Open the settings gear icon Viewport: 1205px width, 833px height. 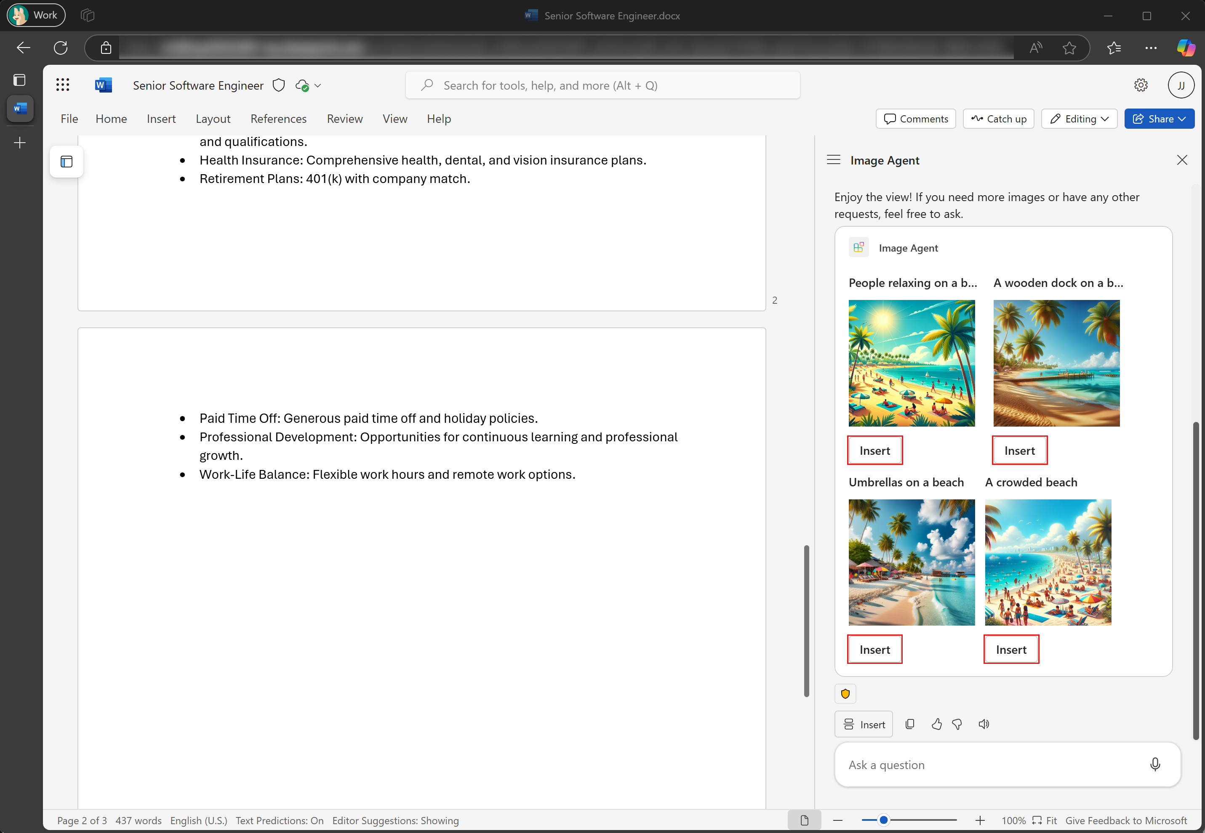tap(1141, 85)
